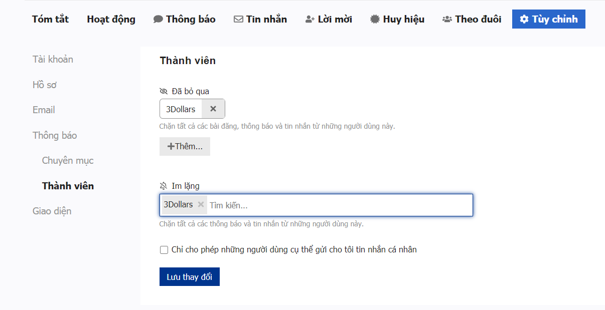
Task: Go to Hồ sơ settings
Action: pyautogui.click(x=45, y=85)
